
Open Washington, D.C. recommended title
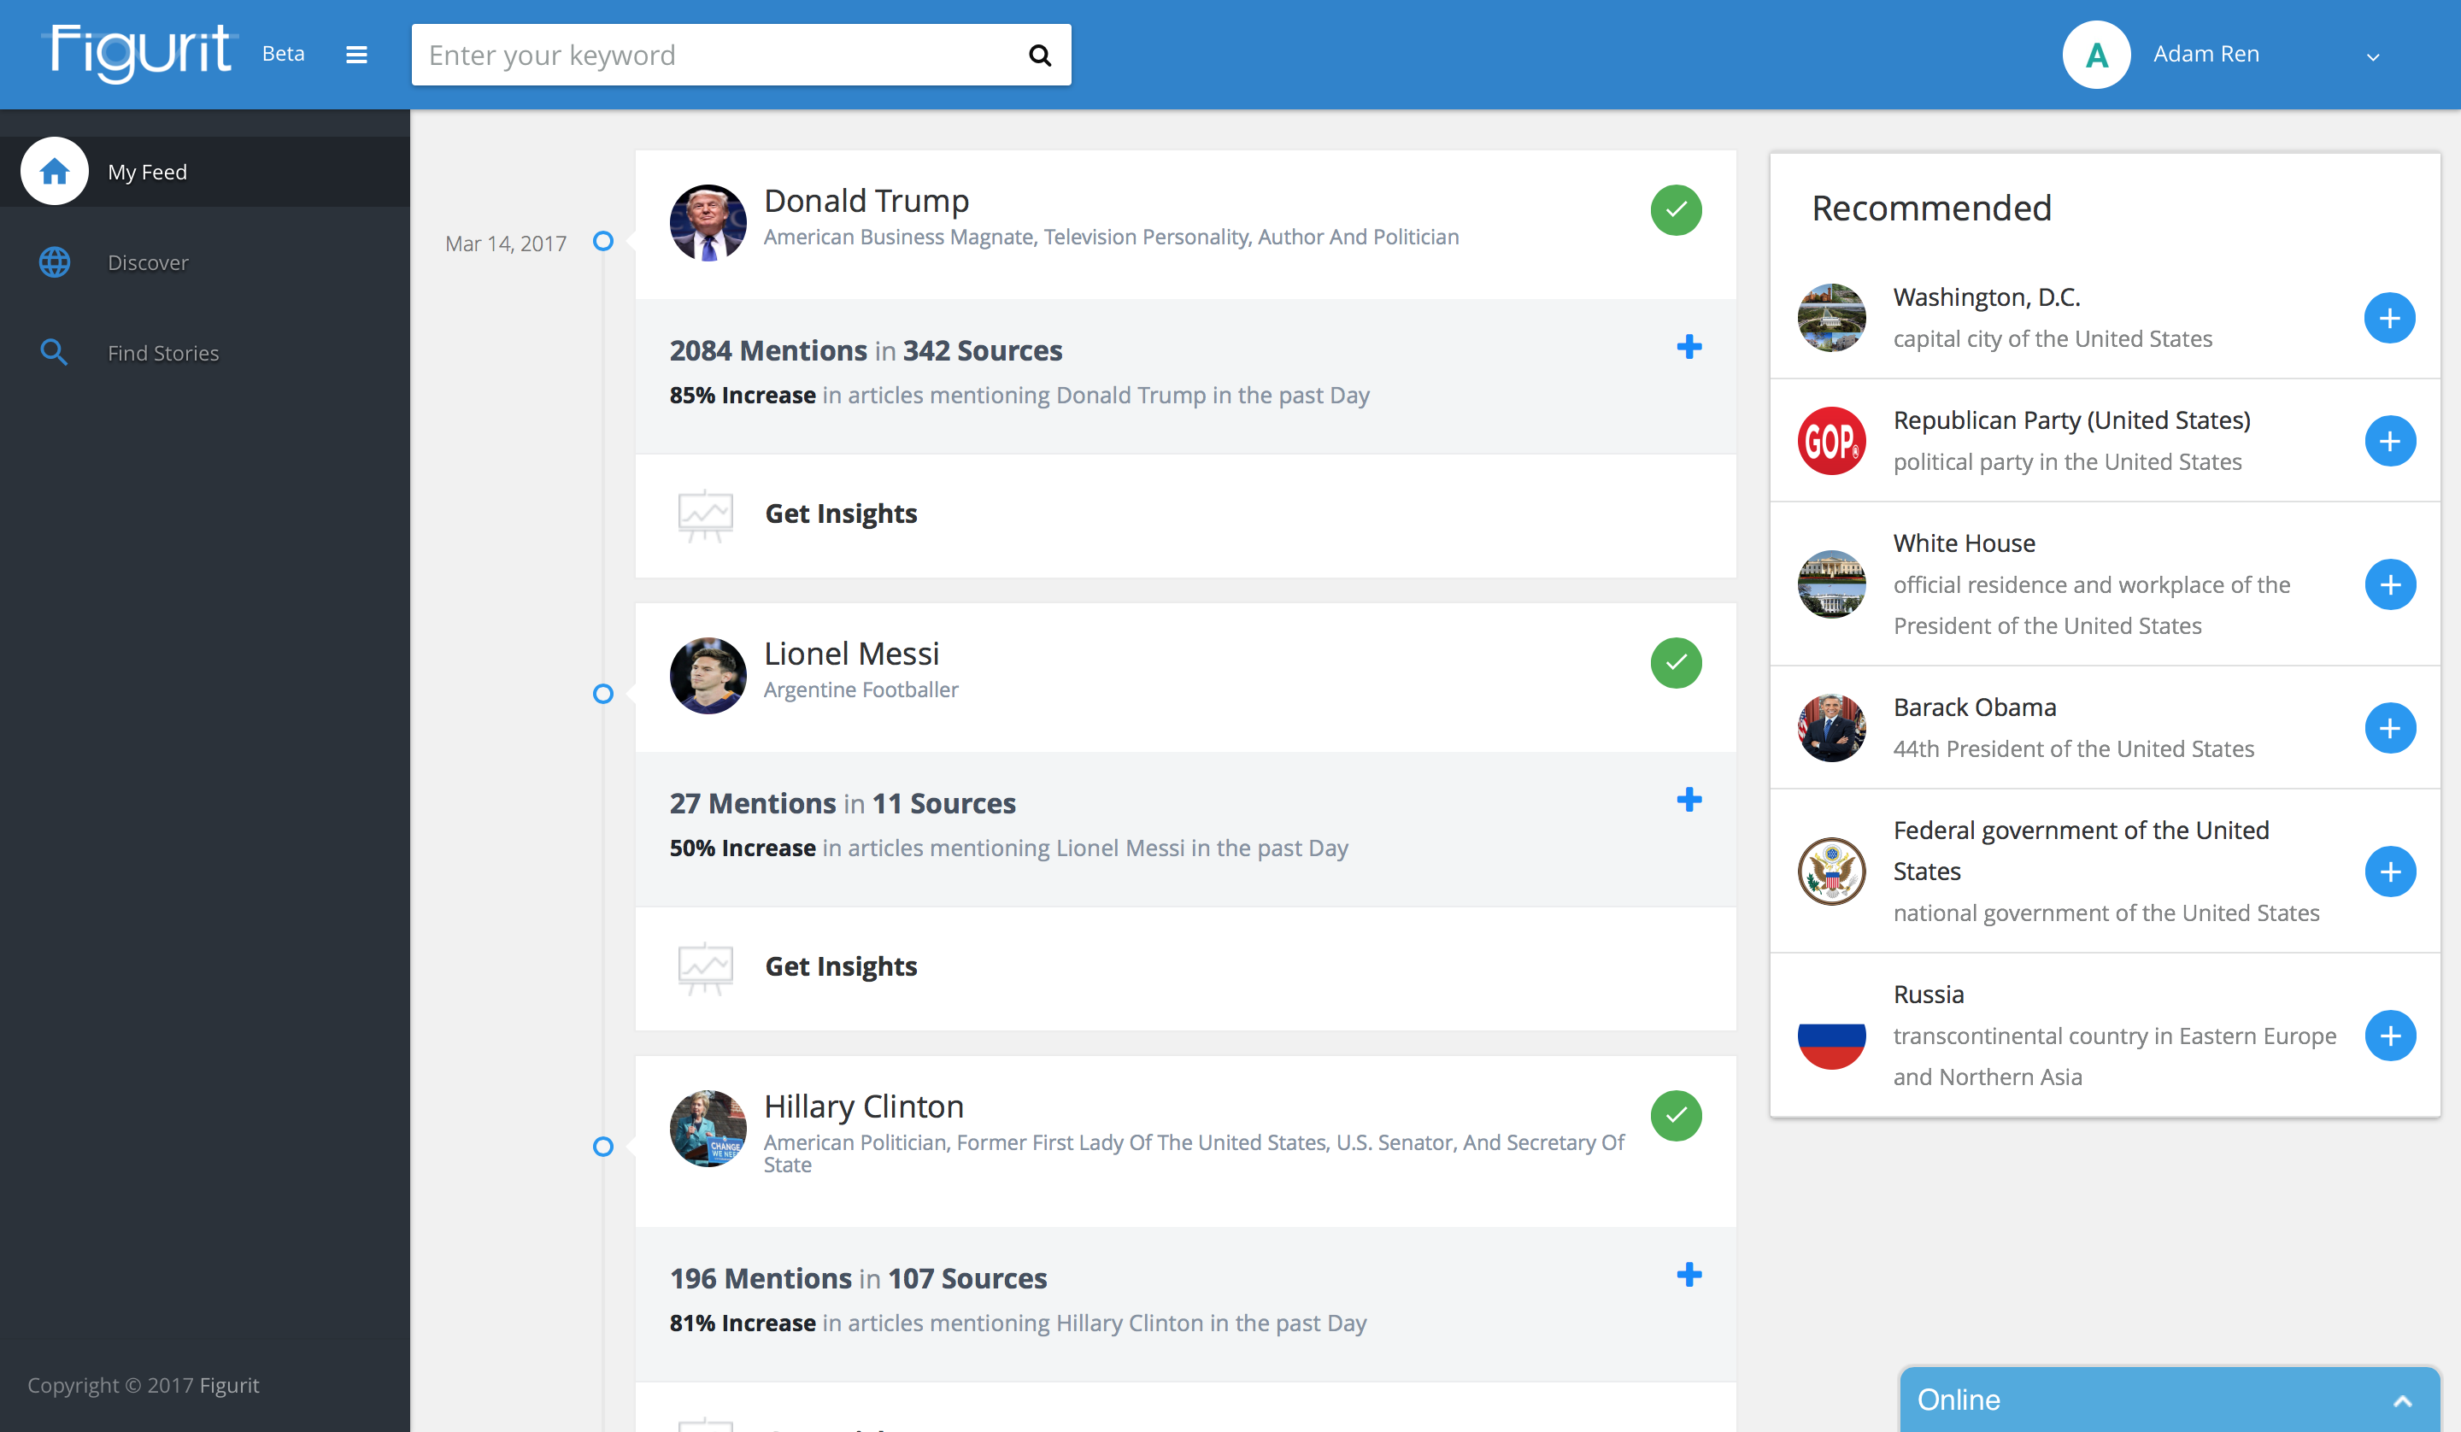pyautogui.click(x=1987, y=297)
